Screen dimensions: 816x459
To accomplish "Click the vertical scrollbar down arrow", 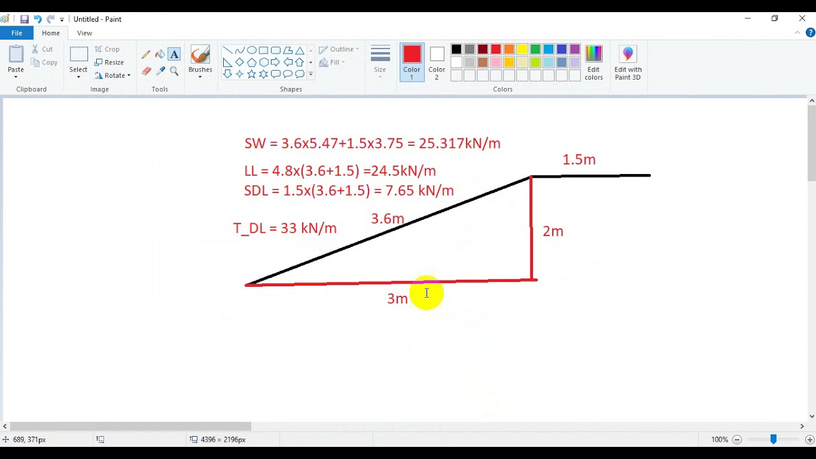I will pos(812,416).
